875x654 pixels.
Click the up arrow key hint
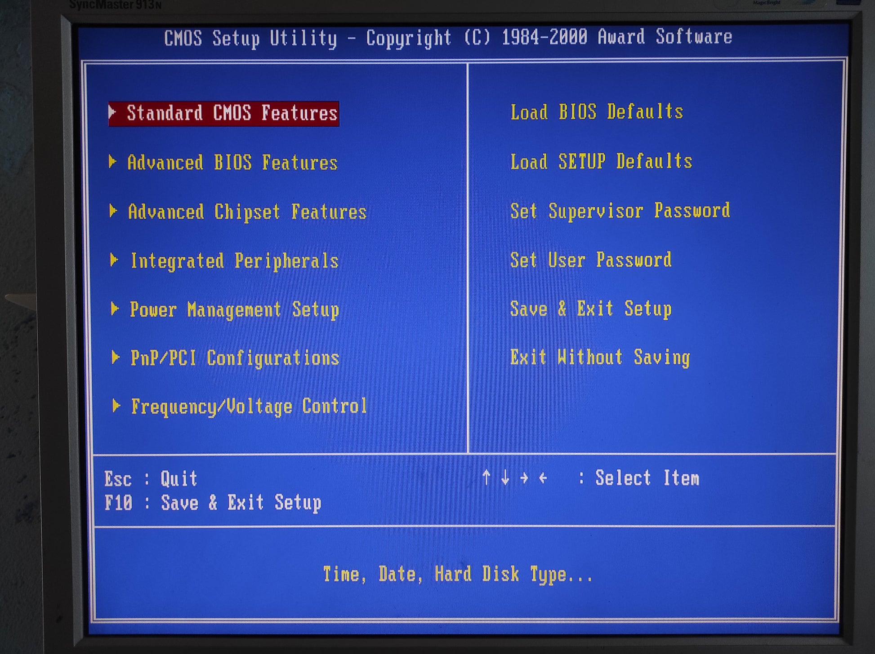[x=486, y=477]
